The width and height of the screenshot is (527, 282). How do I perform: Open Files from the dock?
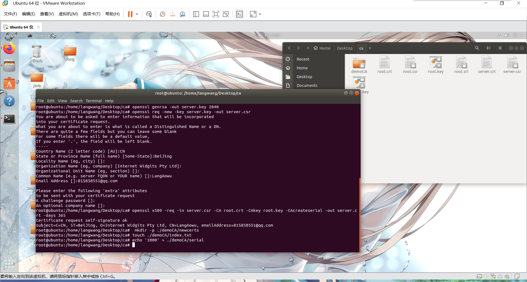pos(9,66)
